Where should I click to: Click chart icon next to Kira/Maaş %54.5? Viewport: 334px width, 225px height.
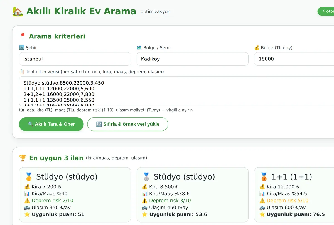click(262, 194)
